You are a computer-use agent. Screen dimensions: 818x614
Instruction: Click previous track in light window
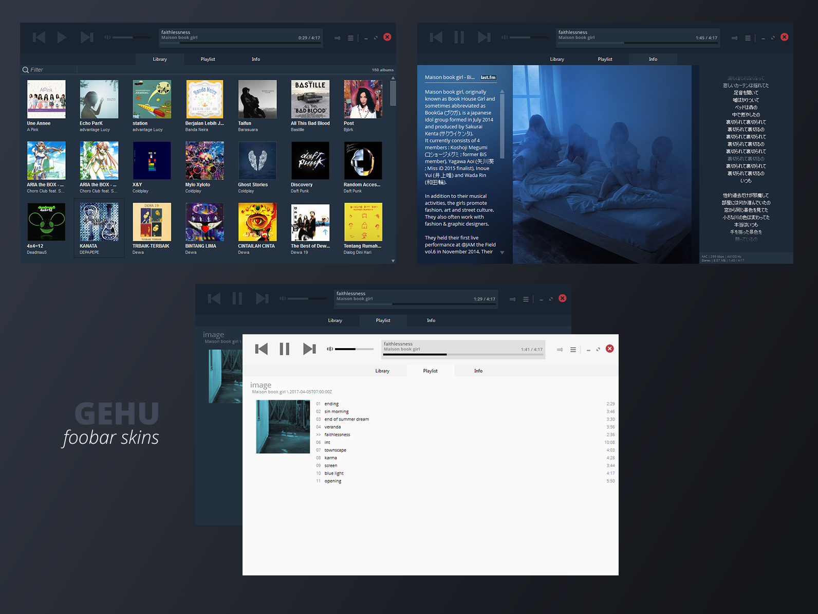262,349
